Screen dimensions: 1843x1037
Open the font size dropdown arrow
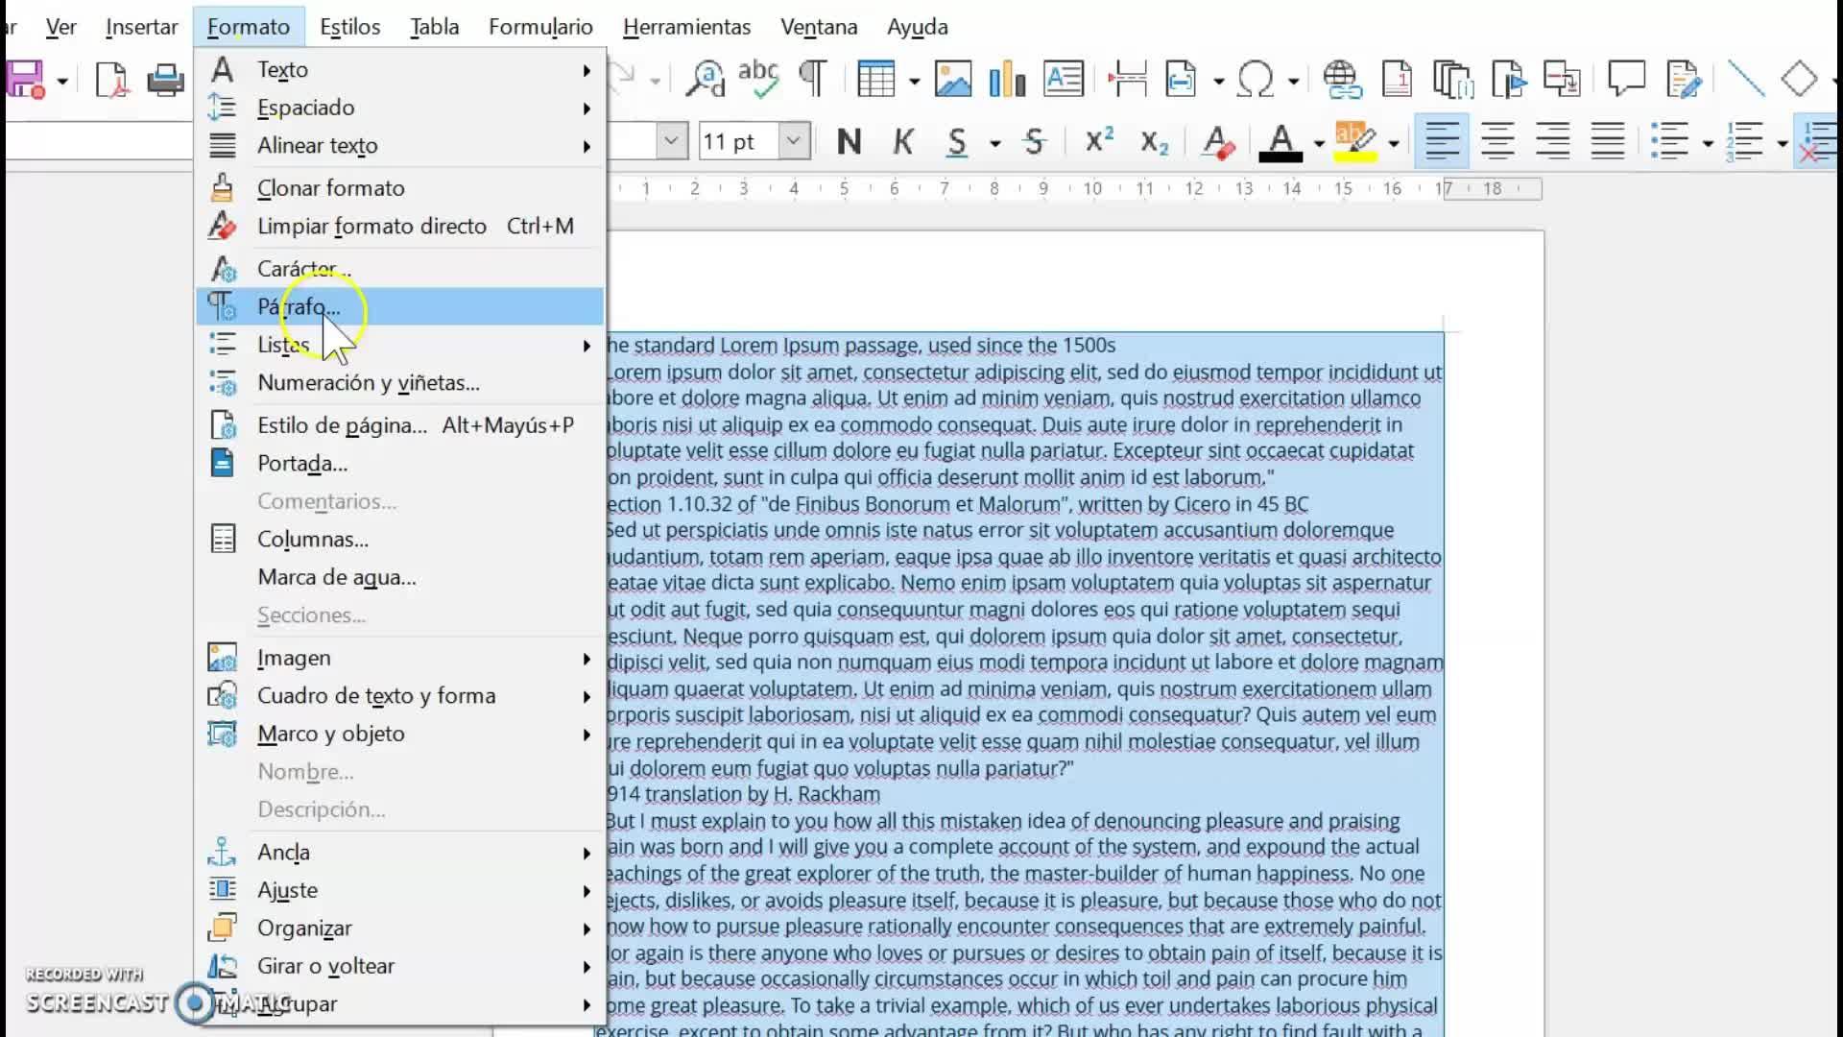point(794,142)
